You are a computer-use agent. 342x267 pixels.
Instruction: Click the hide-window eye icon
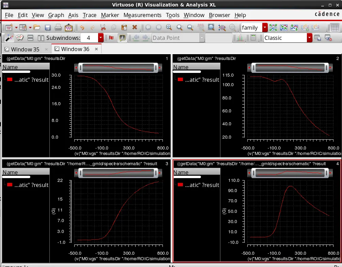[x=328, y=38]
